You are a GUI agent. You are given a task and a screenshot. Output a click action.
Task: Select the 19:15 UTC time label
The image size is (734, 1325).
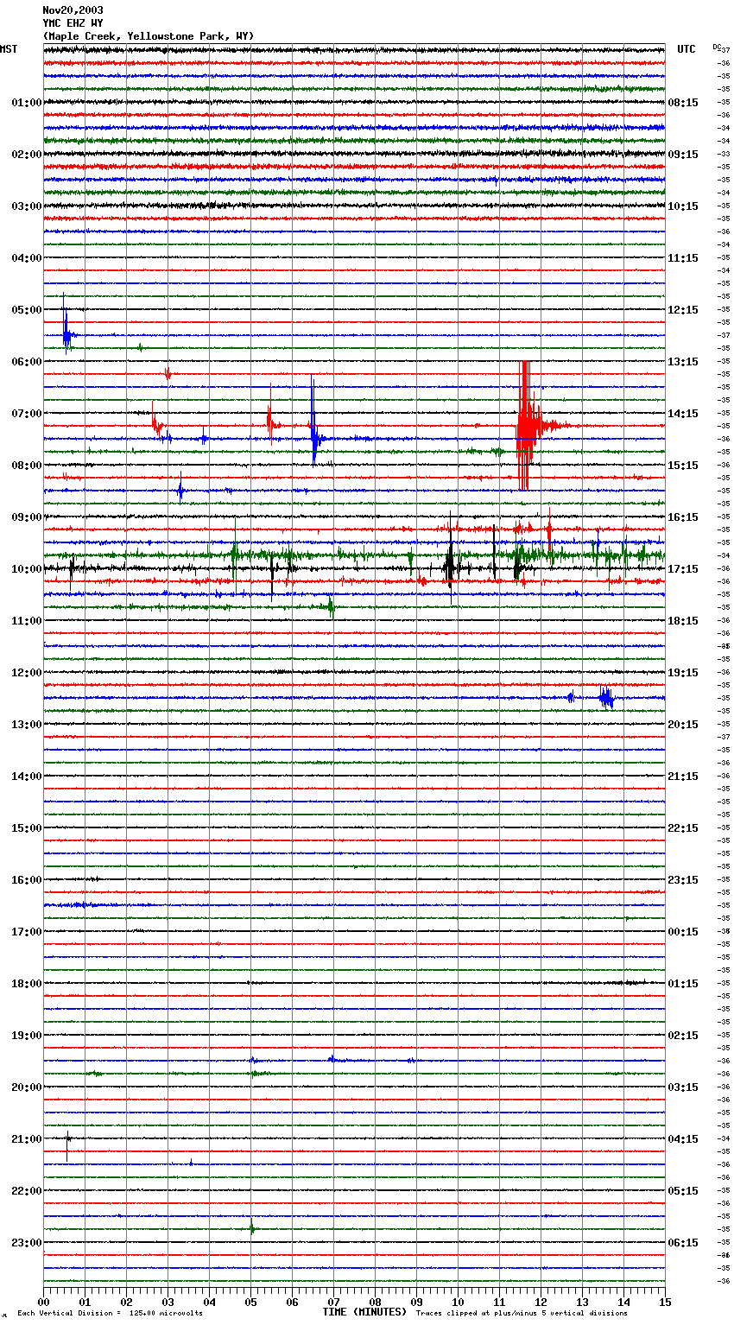pyautogui.click(x=683, y=673)
